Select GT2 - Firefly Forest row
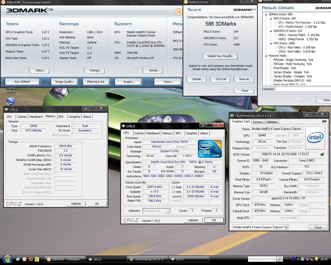Image resolution: width=331 pixels, height=265 pixels. [x=298, y=27]
